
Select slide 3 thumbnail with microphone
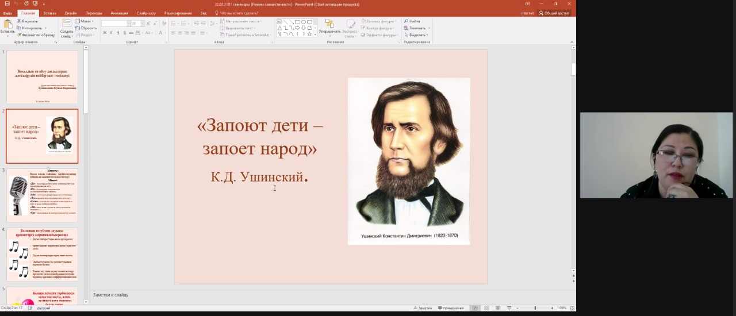(42, 195)
